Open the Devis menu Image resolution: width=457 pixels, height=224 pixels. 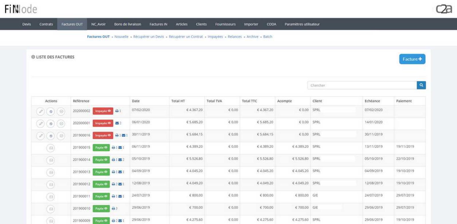[27, 24]
